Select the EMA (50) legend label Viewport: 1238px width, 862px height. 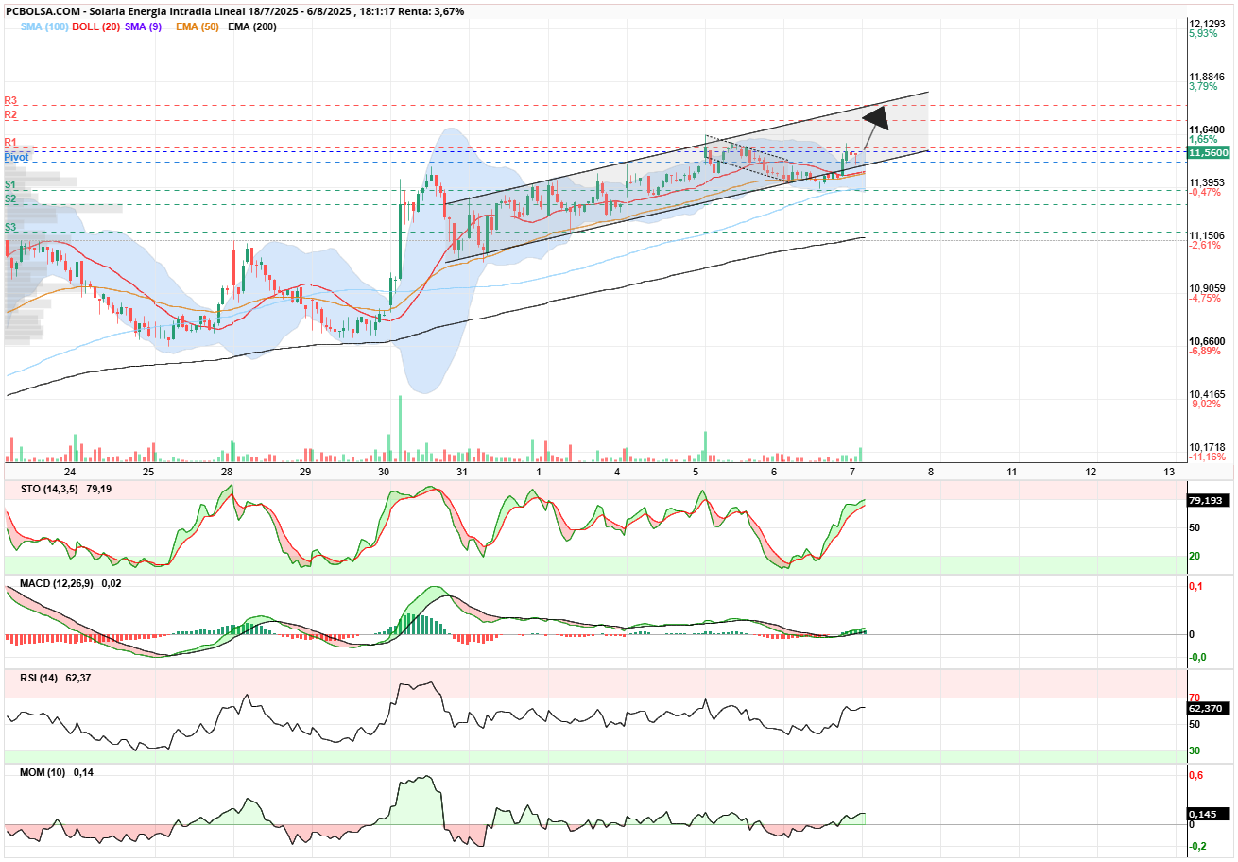click(x=198, y=26)
